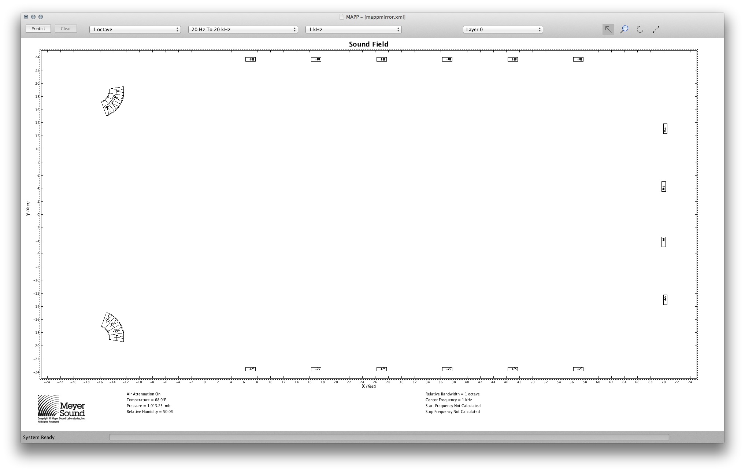
Task: Click the Relative Bandwidth = 1 octave text
Action: point(452,394)
